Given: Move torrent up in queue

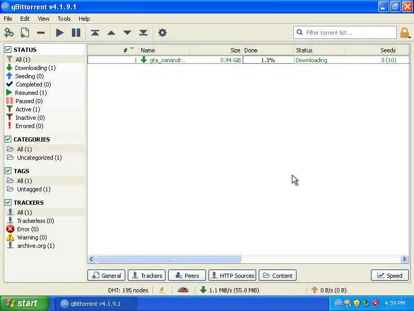Looking at the screenshot, I should tap(111, 33).
